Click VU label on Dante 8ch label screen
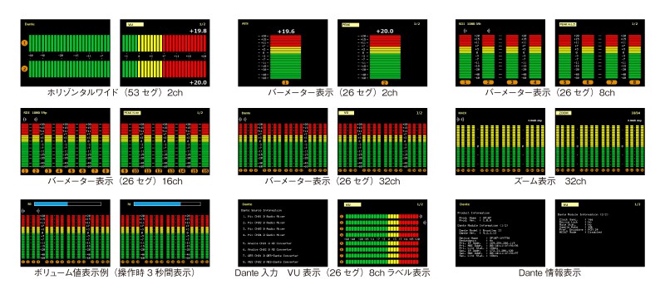The height and width of the screenshot is (299, 665). (352, 204)
